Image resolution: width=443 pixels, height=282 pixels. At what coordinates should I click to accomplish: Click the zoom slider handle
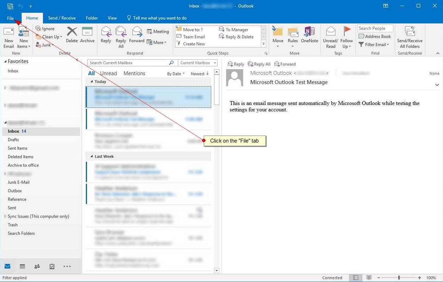click(399, 278)
